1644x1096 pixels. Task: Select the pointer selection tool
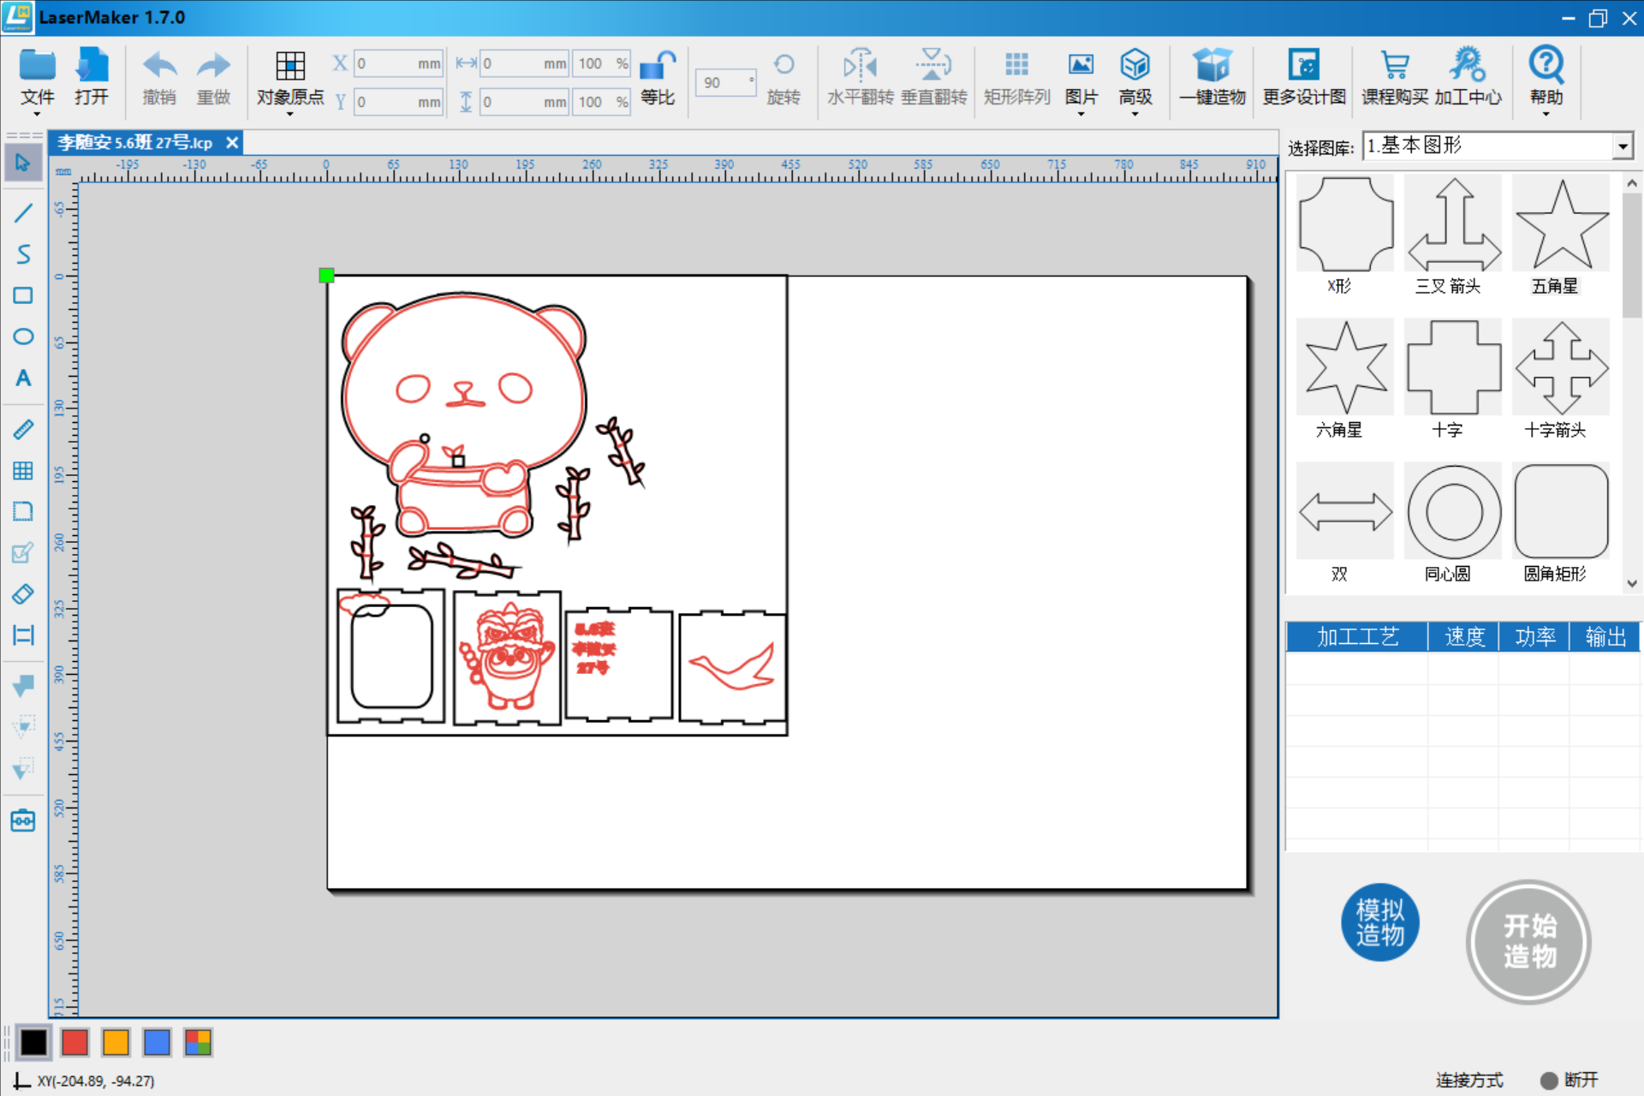coord(23,162)
